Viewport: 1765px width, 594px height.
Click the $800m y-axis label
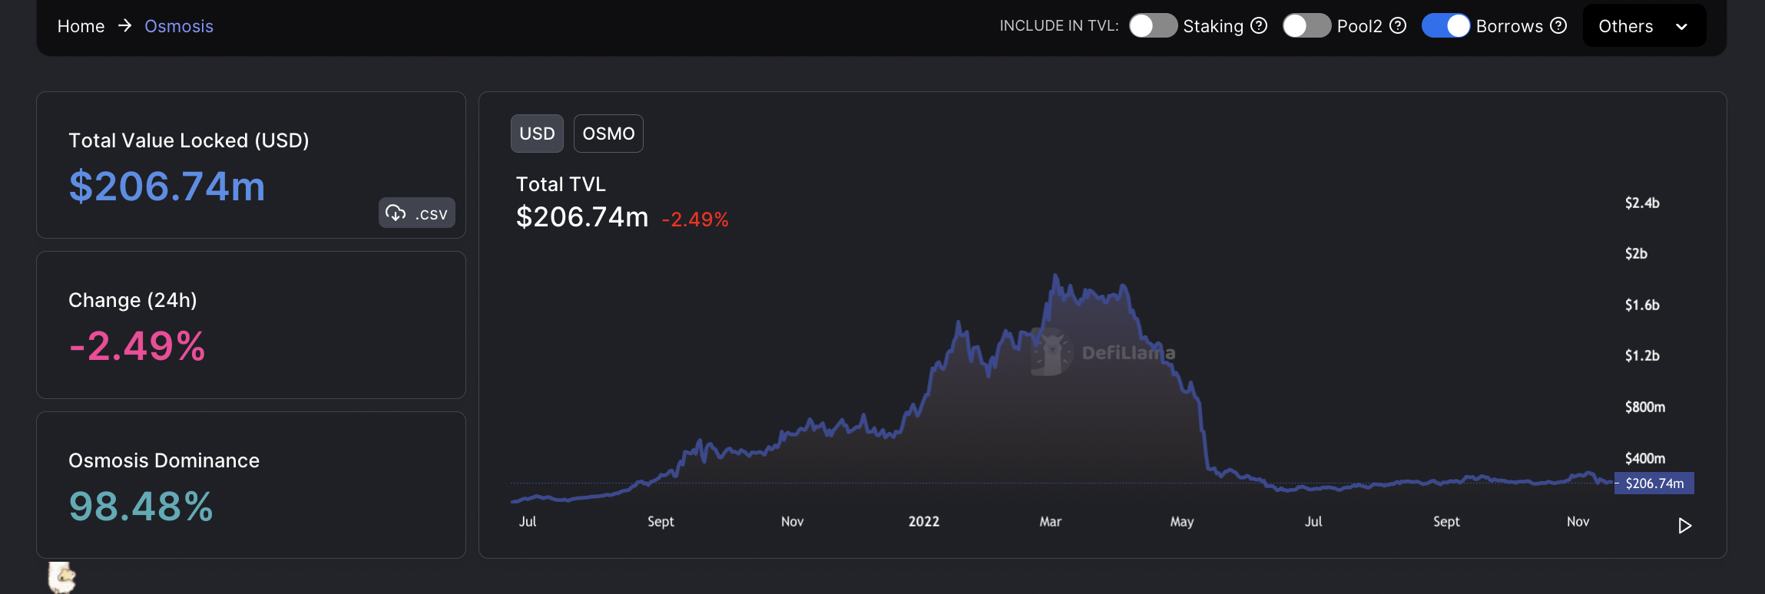point(1645,407)
